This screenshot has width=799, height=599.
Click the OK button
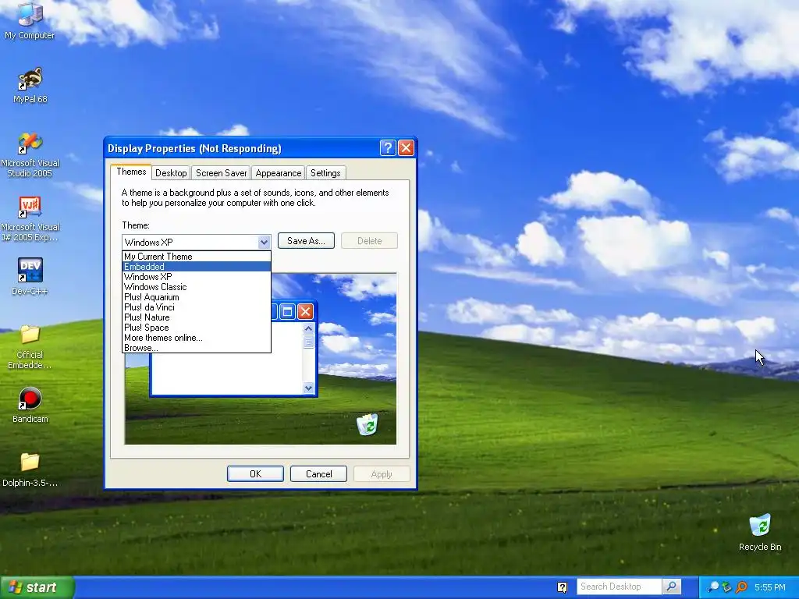point(255,473)
